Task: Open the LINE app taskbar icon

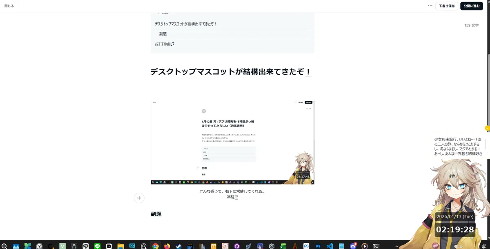Action: pyautogui.click(x=98, y=246)
